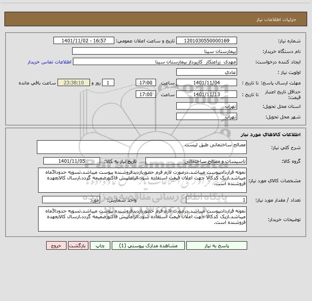Open مشاهده مدارک پیوستی (1) button
The height and width of the screenshot is (301, 312).
click(x=148, y=246)
